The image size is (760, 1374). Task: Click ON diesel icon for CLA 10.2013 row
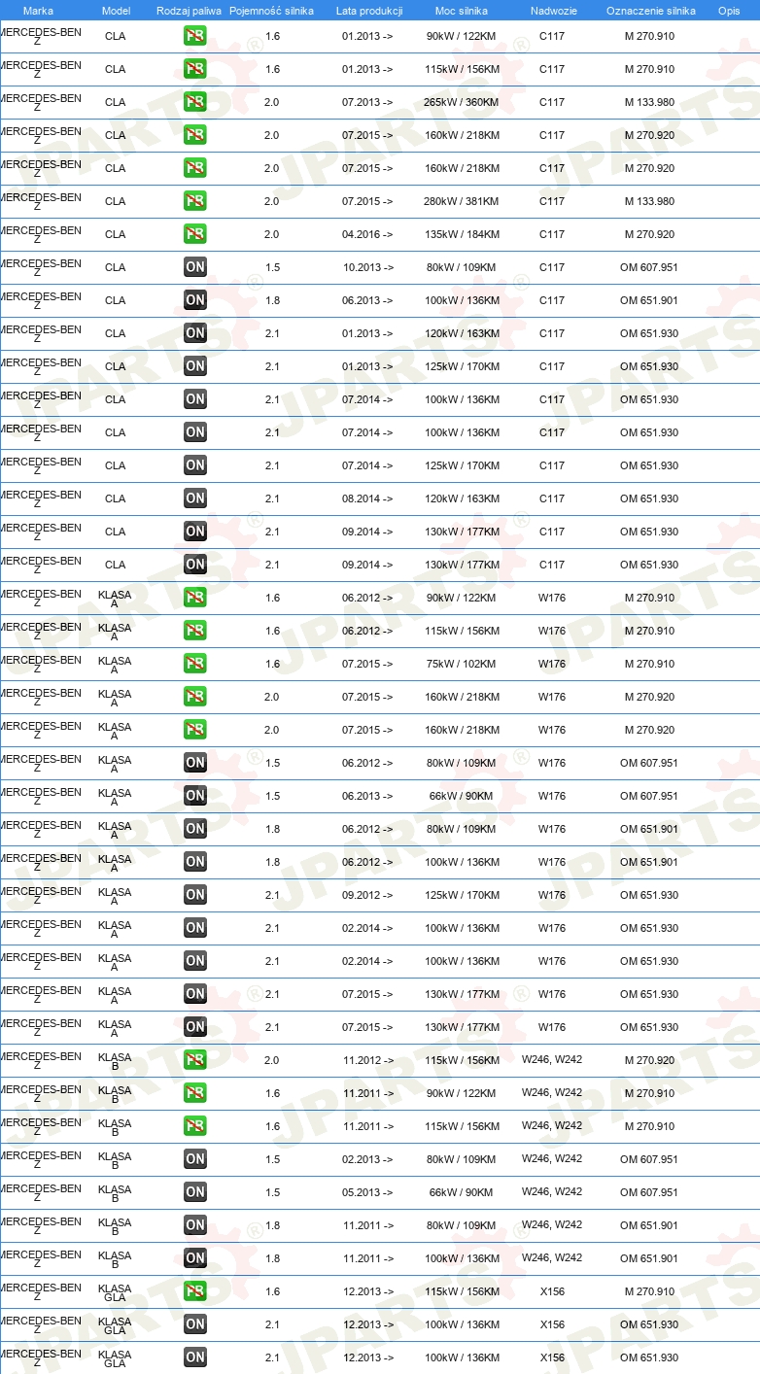point(195,267)
